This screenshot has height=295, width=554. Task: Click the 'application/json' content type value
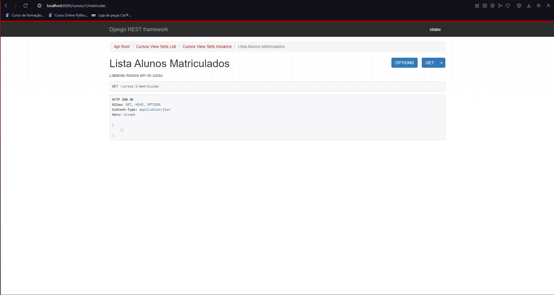click(155, 110)
